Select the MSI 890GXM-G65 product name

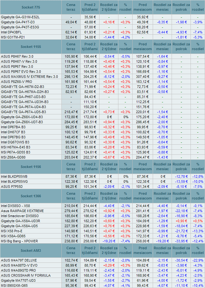point(14,285)
